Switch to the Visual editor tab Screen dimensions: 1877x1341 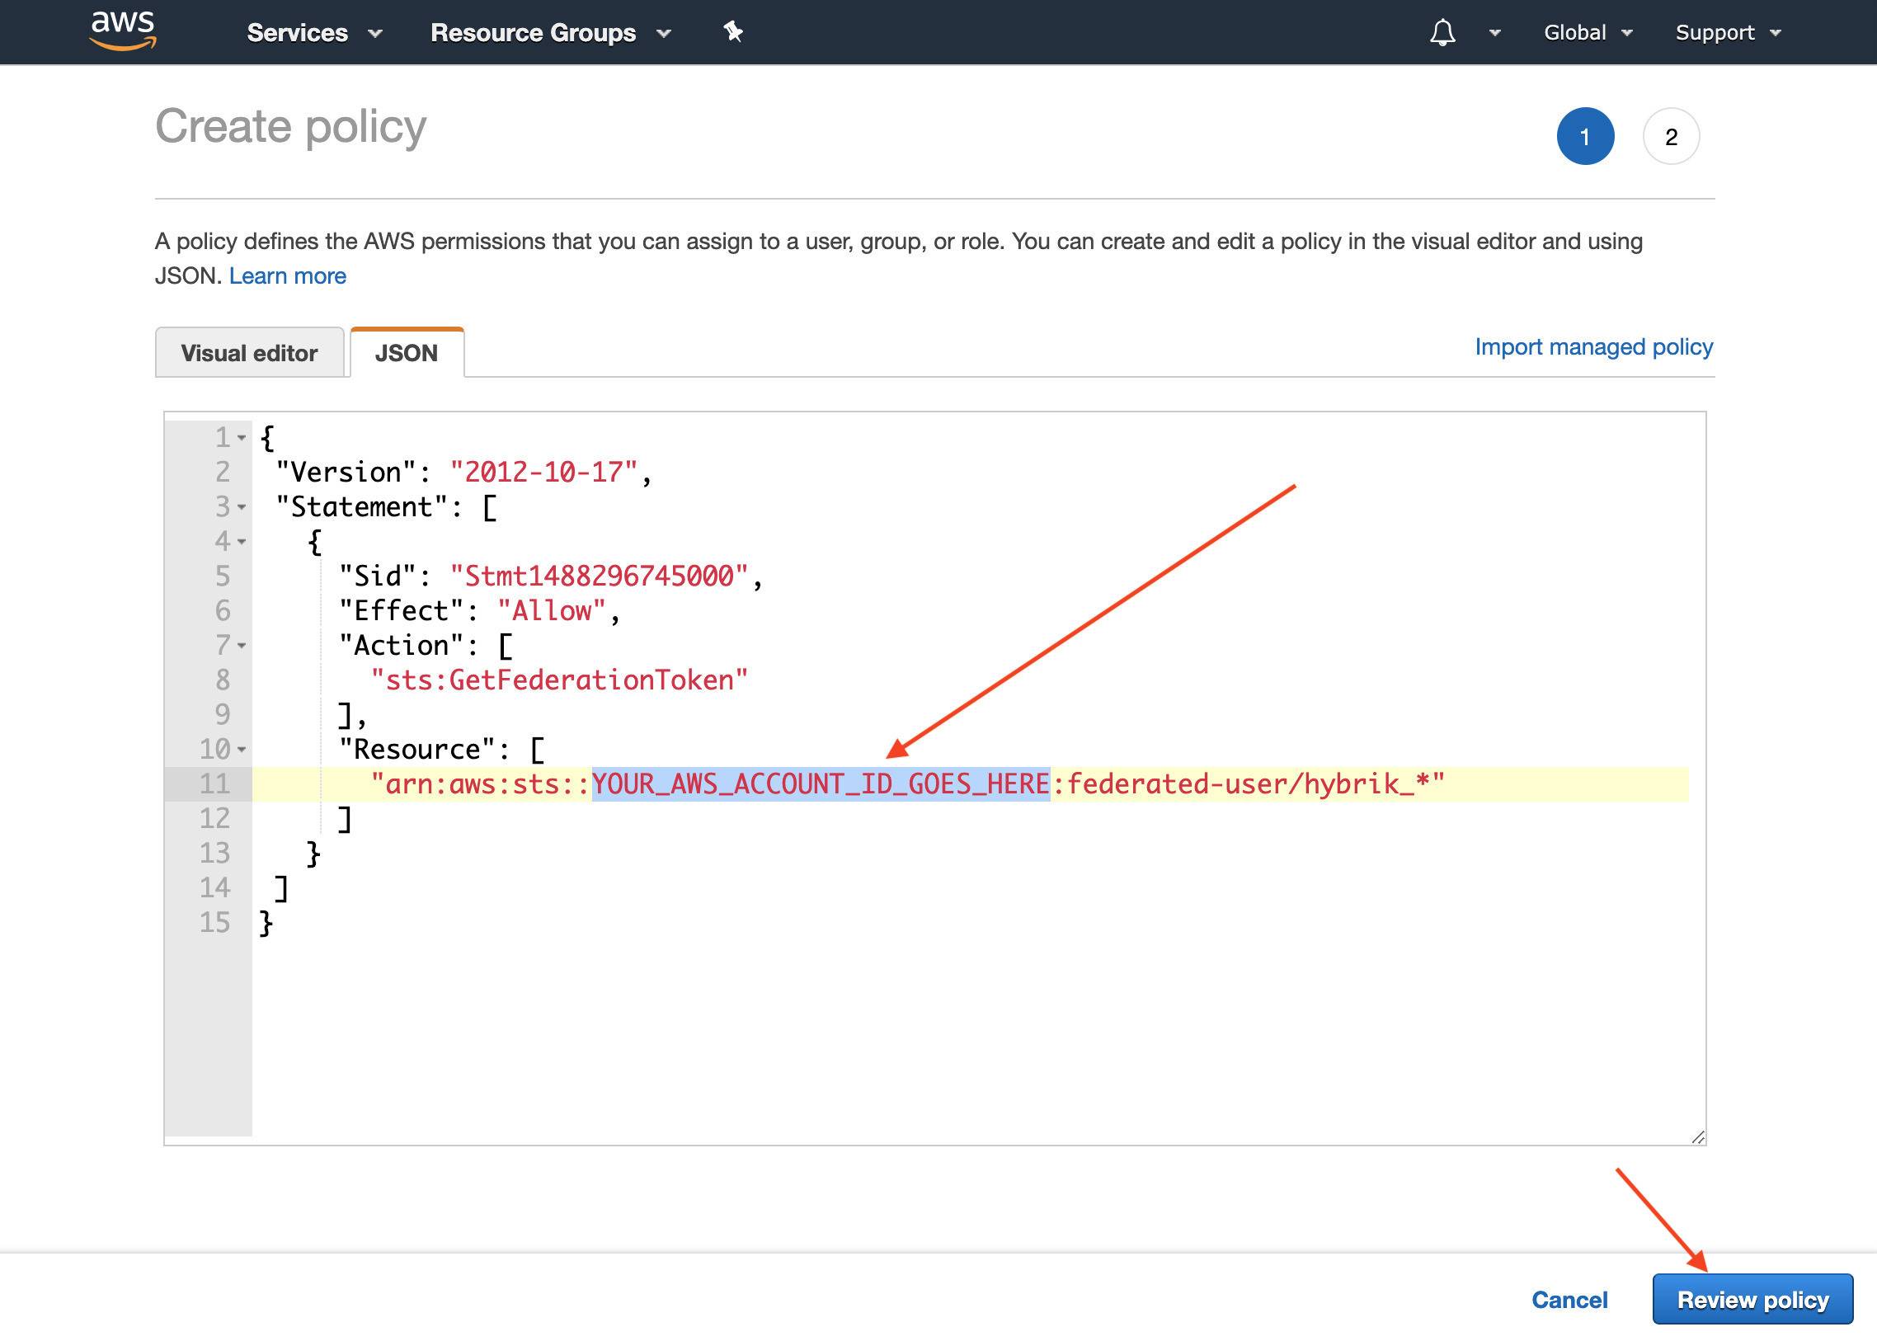click(249, 353)
